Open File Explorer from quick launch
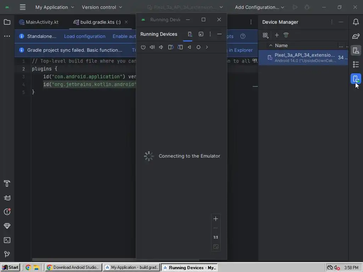Screen dimensions: 363x272 coord(37,268)
